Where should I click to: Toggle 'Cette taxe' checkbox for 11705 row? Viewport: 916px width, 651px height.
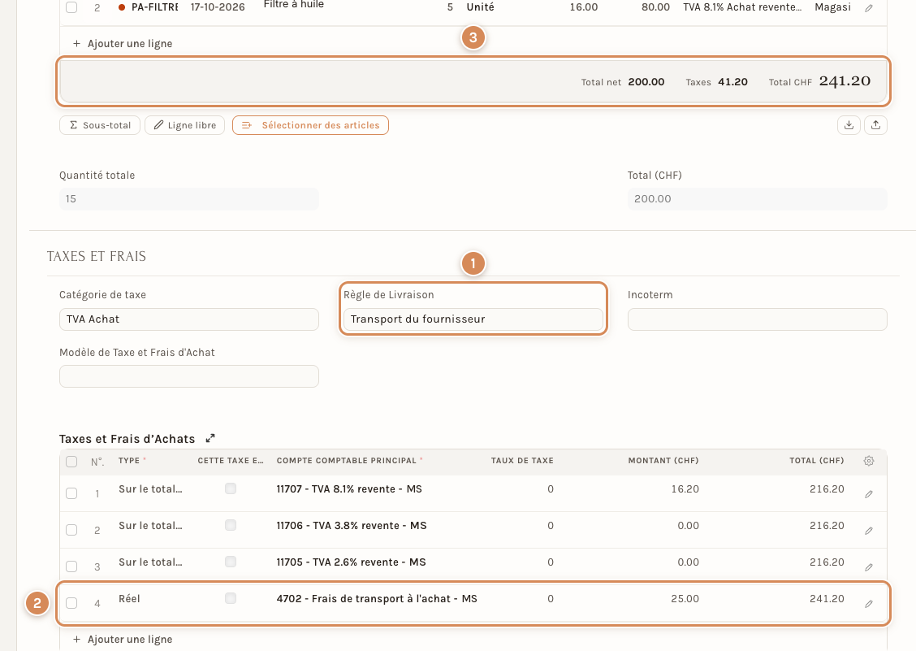(x=231, y=562)
